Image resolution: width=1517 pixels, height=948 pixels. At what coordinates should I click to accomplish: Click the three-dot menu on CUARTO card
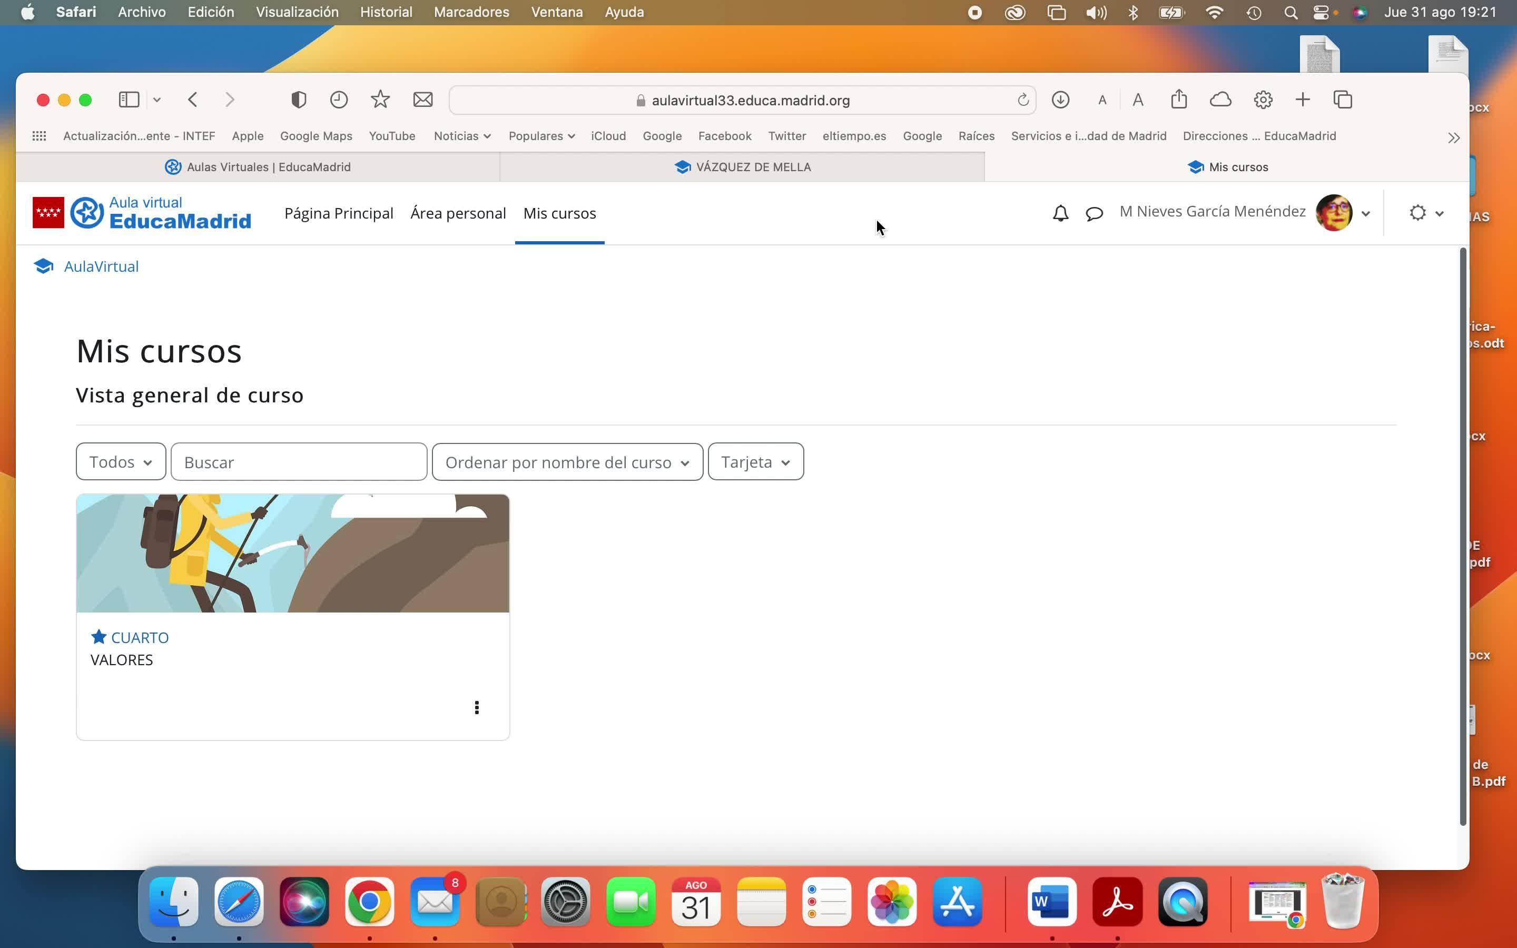tap(476, 707)
